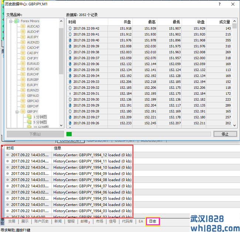Click the 信息 column header in log
Viewport: 240px width, 232px height.
[57, 148]
